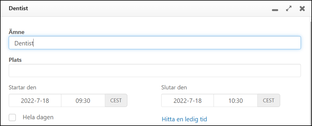Click the Ämne subject input field
Image resolution: width=312 pixels, height=126 pixels.
click(x=155, y=43)
